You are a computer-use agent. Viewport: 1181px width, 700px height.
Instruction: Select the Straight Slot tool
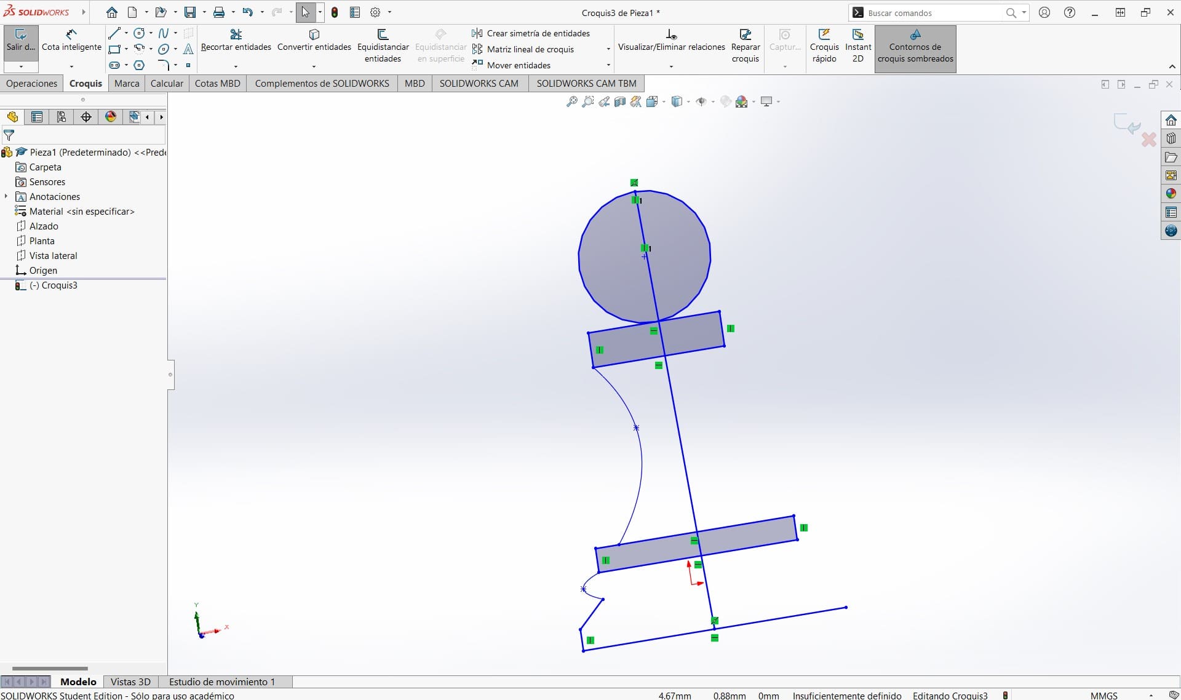(114, 65)
